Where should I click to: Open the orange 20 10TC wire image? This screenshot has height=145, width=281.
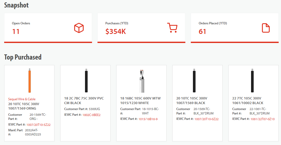click(29, 81)
